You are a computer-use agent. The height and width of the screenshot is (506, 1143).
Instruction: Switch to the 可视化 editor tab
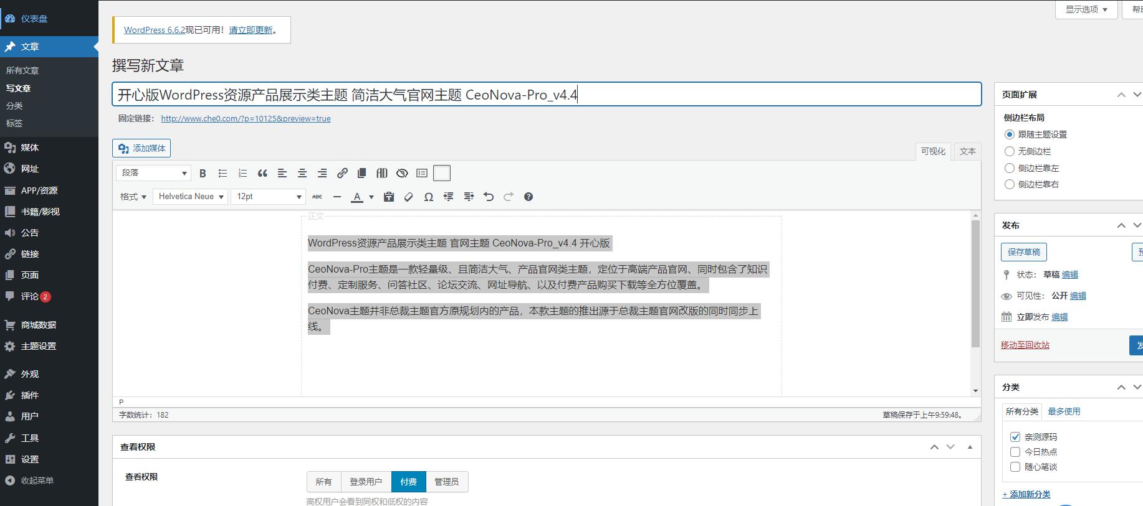pos(933,151)
